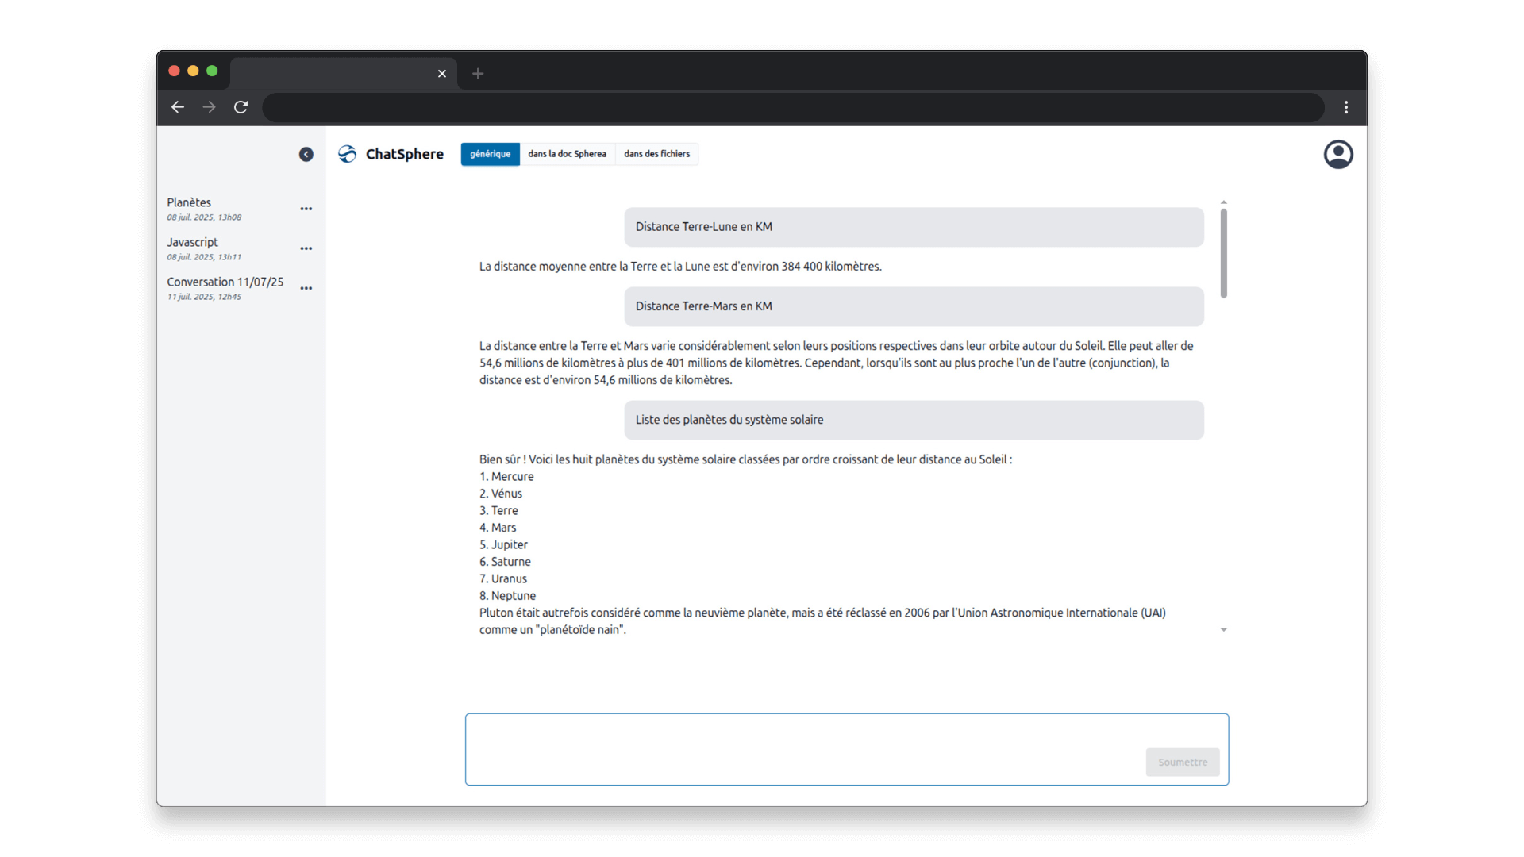1524x857 pixels.
Task: Click the browser back arrow
Action: pos(178,107)
